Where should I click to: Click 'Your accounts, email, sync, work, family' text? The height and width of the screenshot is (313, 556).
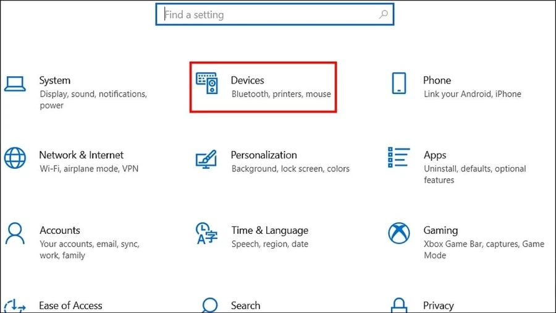(90, 249)
